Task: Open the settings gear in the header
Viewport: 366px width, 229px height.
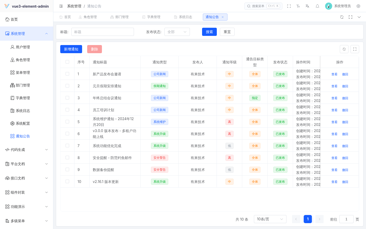Action: pos(358,6)
